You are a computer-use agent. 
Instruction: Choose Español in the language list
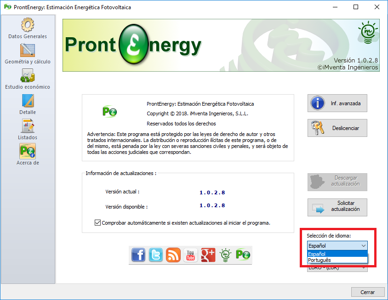click(x=337, y=254)
